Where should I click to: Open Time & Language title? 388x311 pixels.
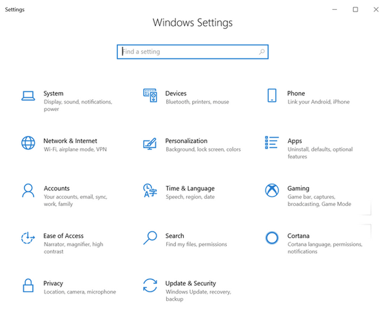[190, 189]
